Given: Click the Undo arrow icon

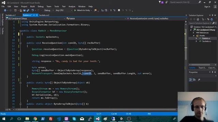Looking at the screenshot, I should 33,11.
